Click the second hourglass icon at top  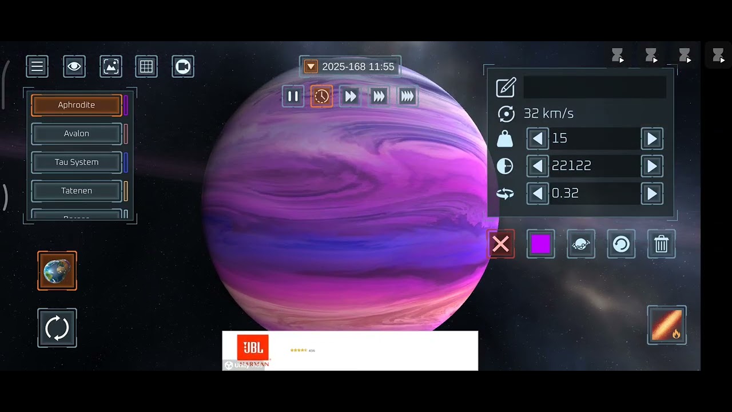click(651, 56)
